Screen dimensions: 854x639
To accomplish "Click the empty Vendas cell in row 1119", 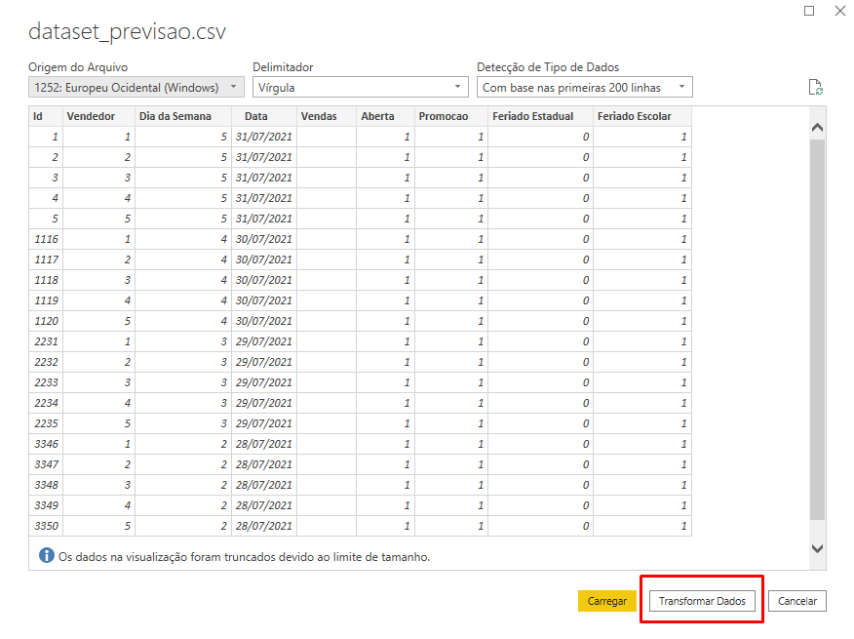I will point(327,300).
